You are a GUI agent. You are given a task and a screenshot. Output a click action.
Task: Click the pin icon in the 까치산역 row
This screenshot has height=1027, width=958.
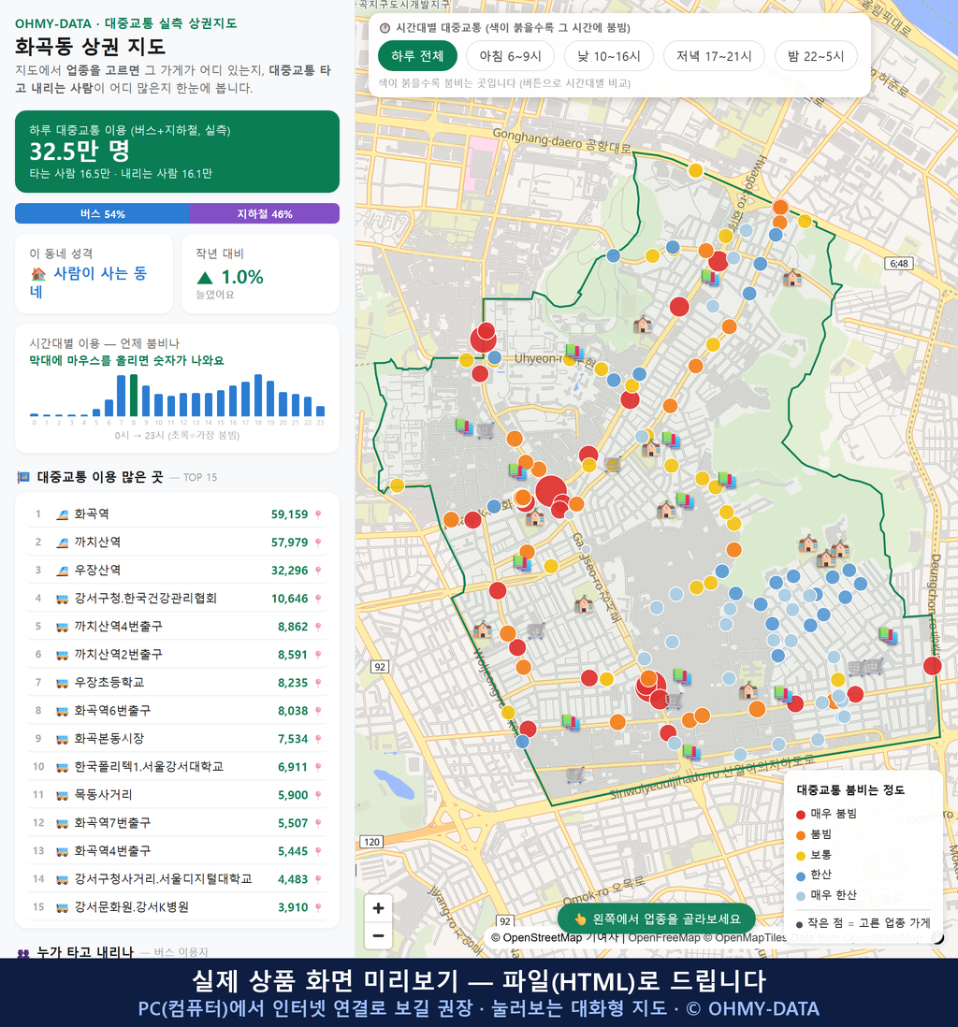(318, 543)
